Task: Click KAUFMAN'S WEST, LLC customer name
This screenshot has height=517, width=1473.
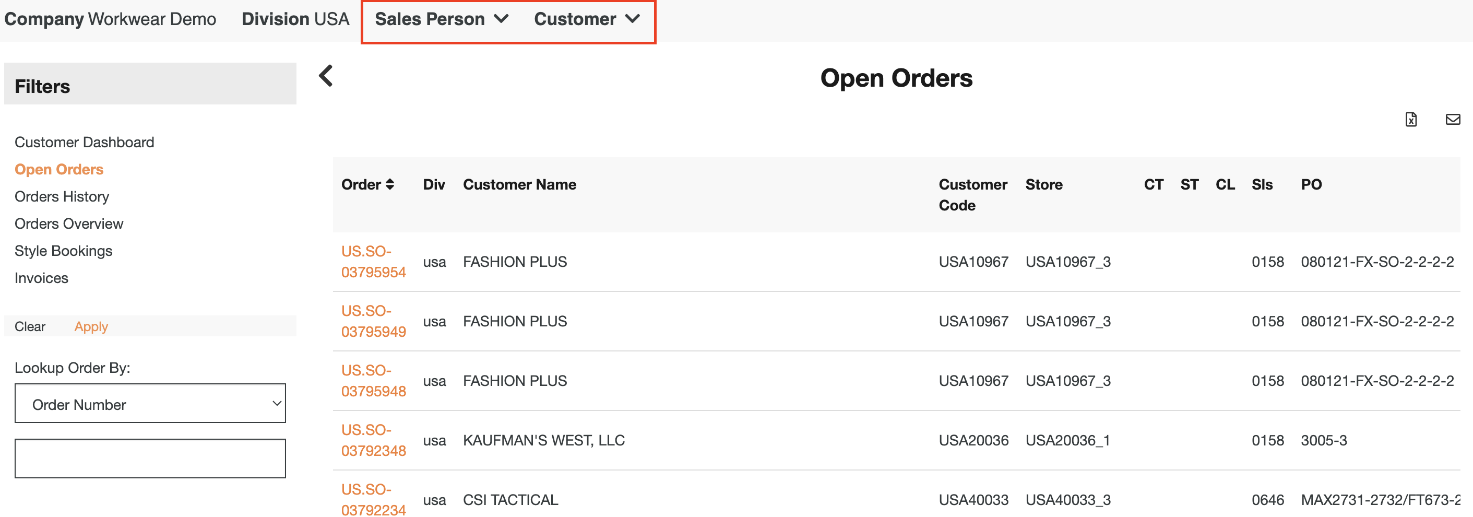Action: (543, 440)
